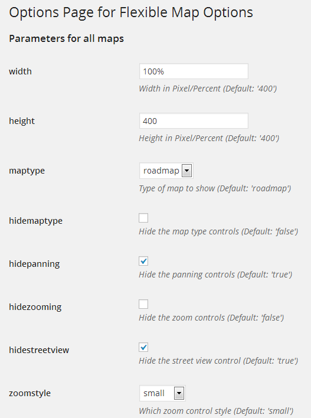311x418 pixels.
Task: Click the zoomstyle dropdown arrow button
Action: click(179, 393)
